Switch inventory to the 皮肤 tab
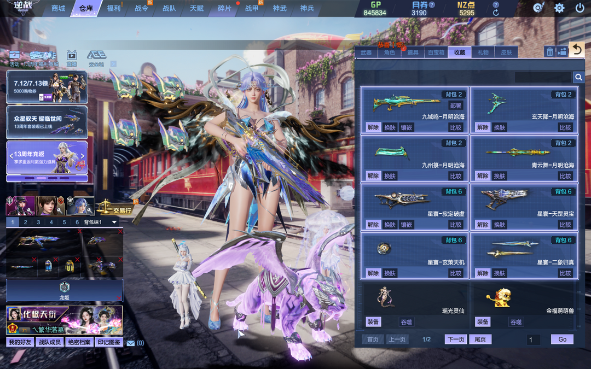The width and height of the screenshot is (591, 369). click(506, 52)
